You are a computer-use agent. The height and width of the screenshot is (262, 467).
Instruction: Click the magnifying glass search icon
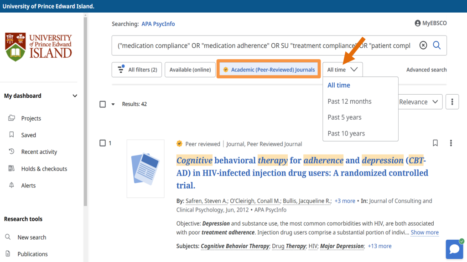pos(436,45)
